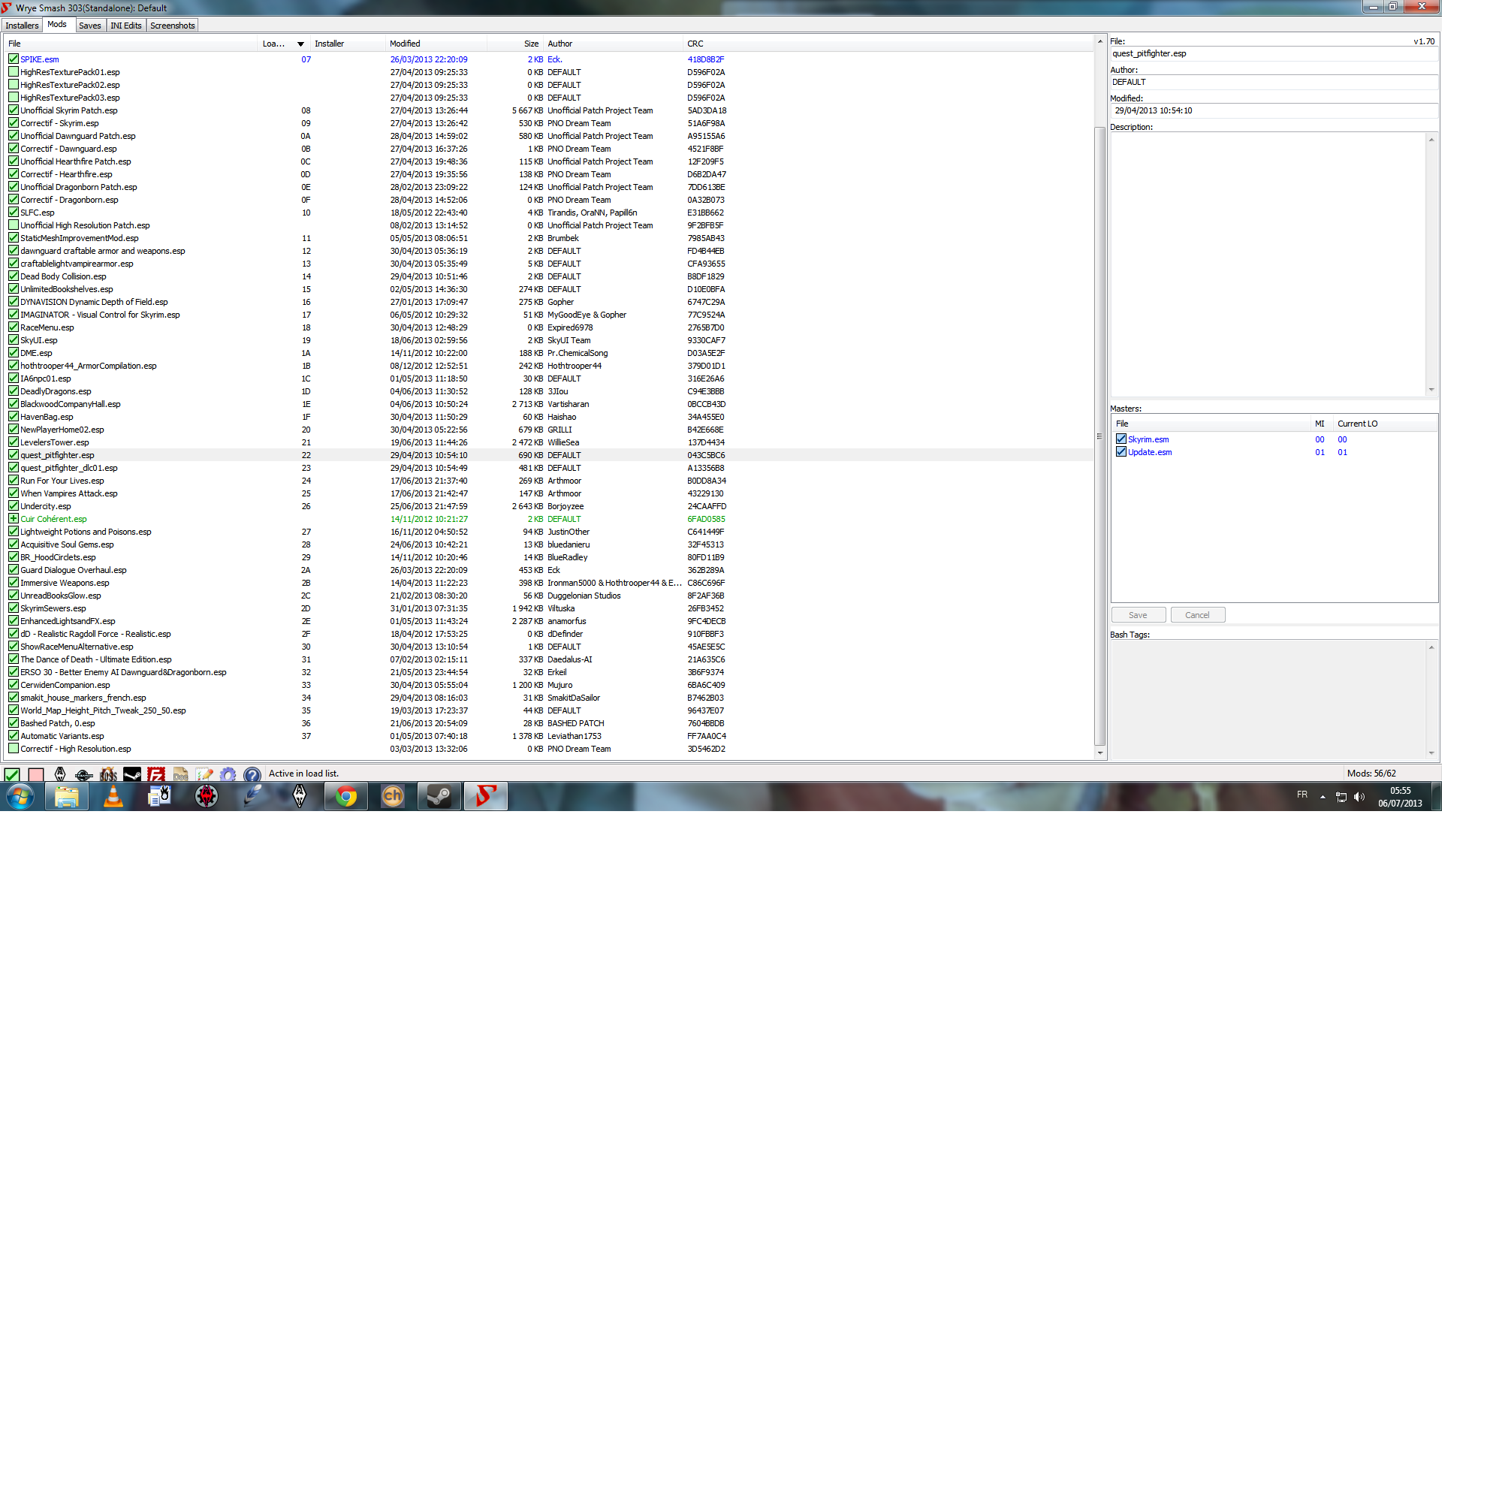Launch BOSS from the status bar
This screenshot has height=1502, width=1502.
click(x=108, y=774)
